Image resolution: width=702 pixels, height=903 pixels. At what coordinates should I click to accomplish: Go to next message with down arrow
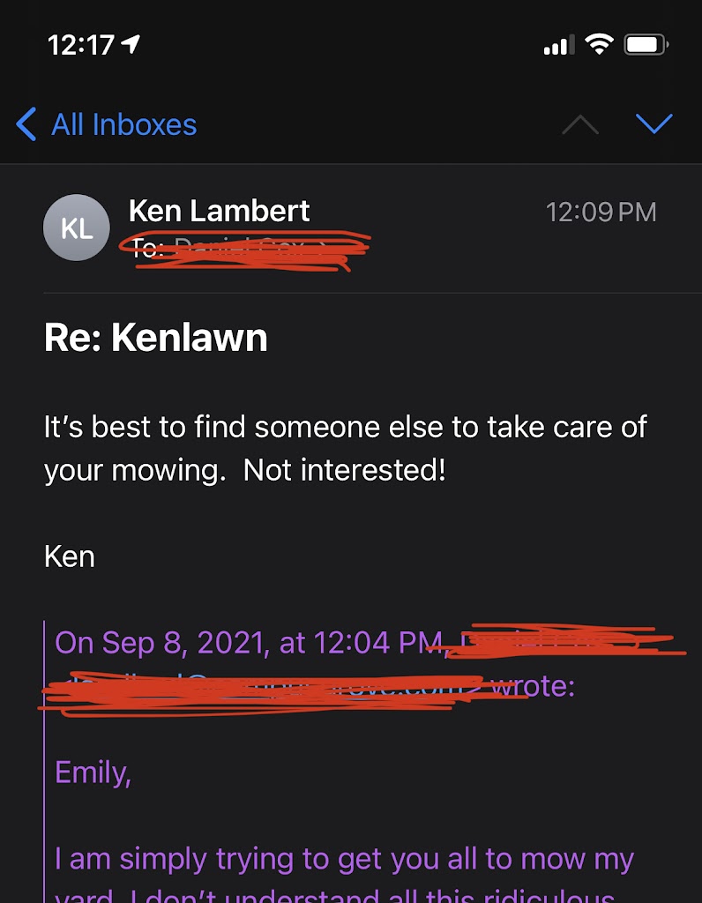pyautogui.click(x=653, y=124)
